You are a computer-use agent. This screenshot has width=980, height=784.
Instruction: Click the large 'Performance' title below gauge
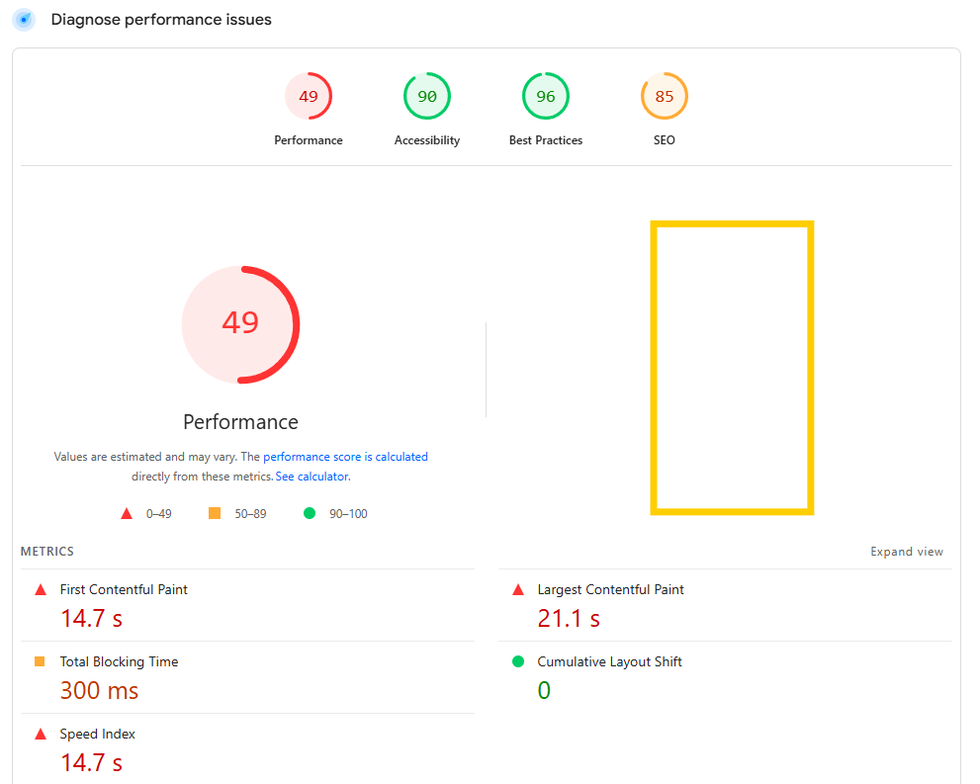click(x=240, y=422)
